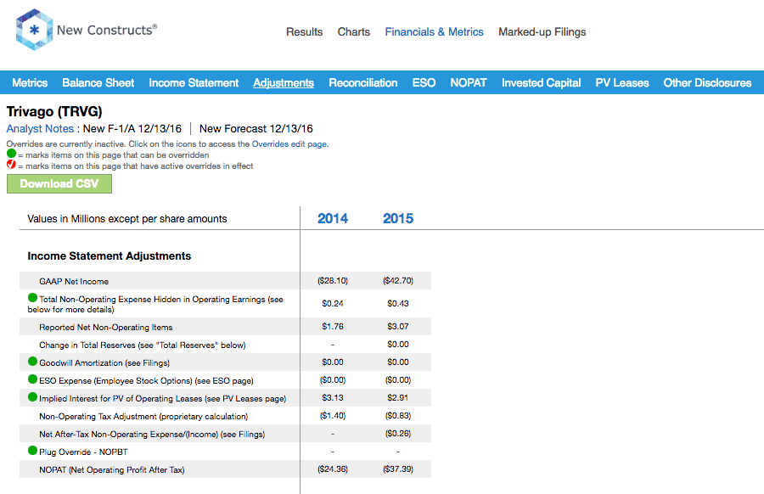Click the red active-override icon in the legend
The image size is (764, 494).
(11, 165)
